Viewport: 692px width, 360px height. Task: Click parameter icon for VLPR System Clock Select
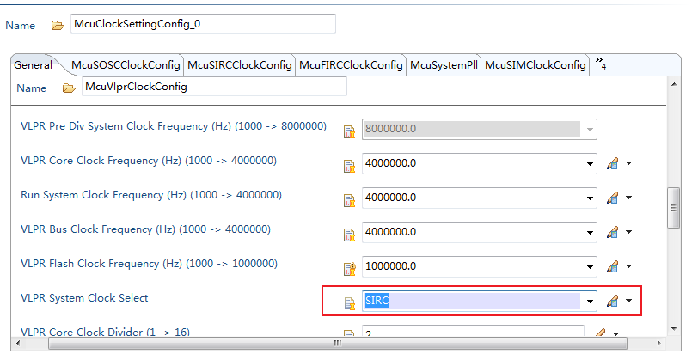349,303
